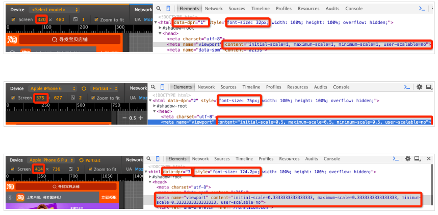
Task: Close the iPhone 6 Plus DevTools panel with X
Action: (428, 159)
